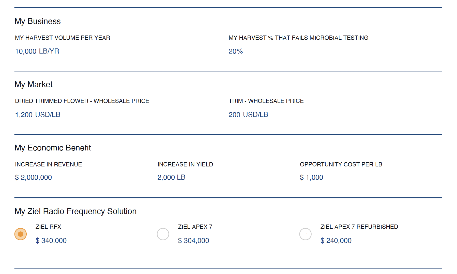This screenshot has height=274, width=457.
Task: Click the My Ziel Radio Frequency Solution heading
Action: [75, 211]
